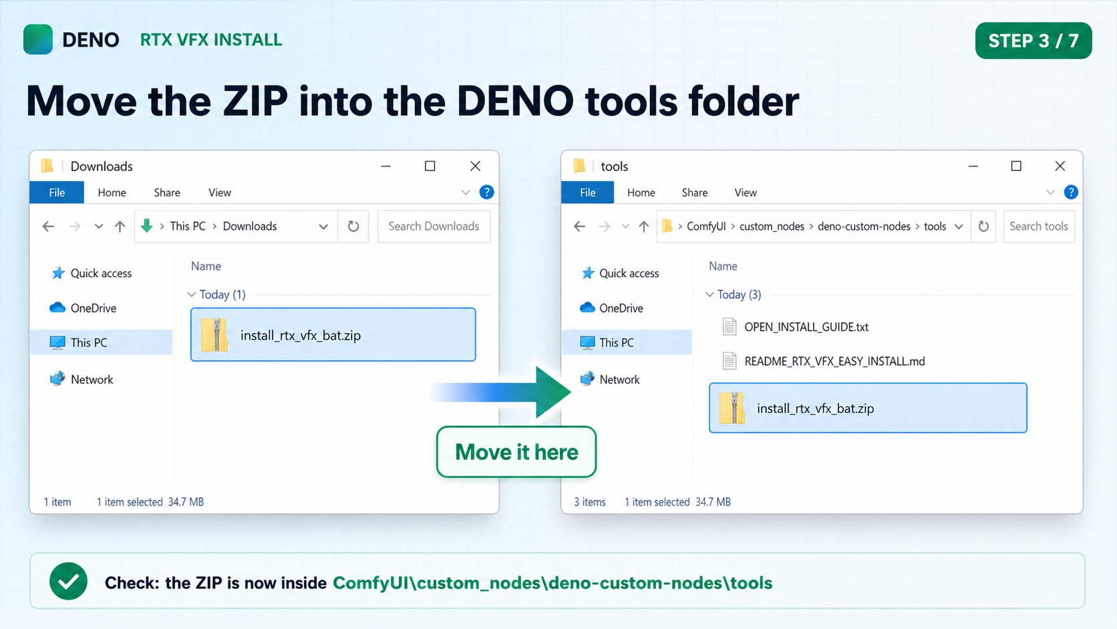Select README_RTX_VFX_EASY_INSTALL.md file

[824, 361]
